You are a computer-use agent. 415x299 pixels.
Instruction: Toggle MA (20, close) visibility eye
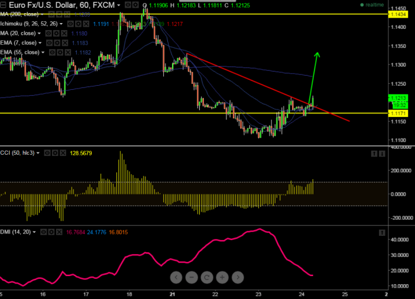coord(48,33)
